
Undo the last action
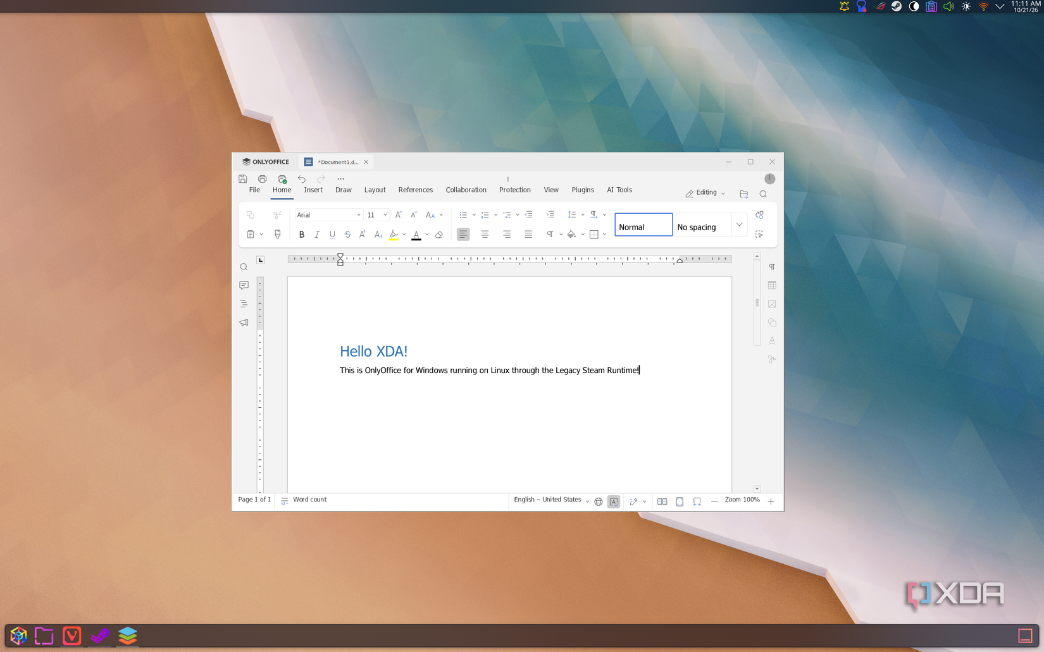[x=302, y=179]
